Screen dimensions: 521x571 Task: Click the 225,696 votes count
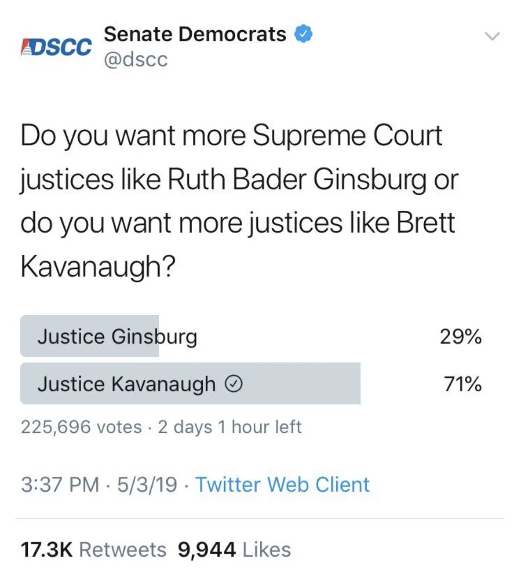pyautogui.click(x=81, y=427)
